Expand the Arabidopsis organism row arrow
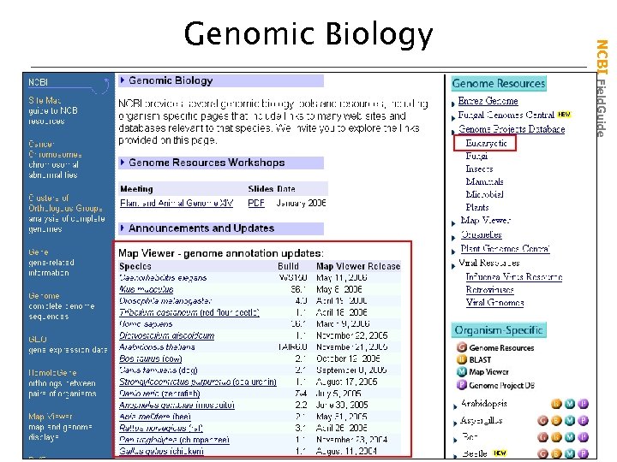 click(x=455, y=406)
